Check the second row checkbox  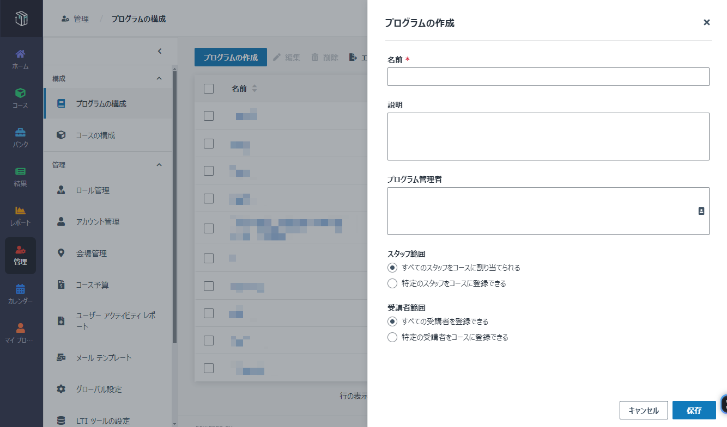(x=209, y=144)
